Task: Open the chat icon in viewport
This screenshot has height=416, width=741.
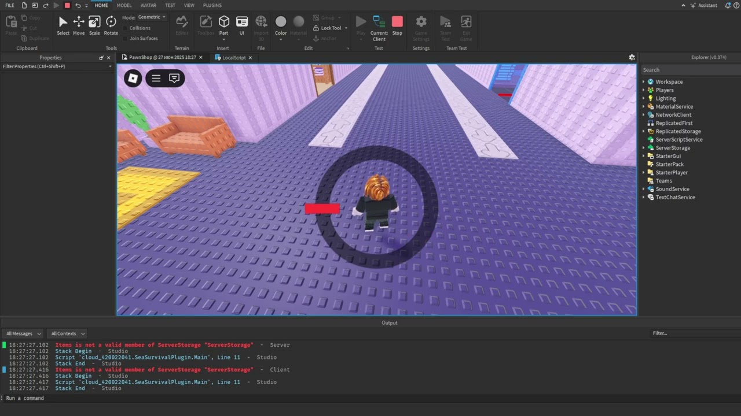Action: click(174, 78)
